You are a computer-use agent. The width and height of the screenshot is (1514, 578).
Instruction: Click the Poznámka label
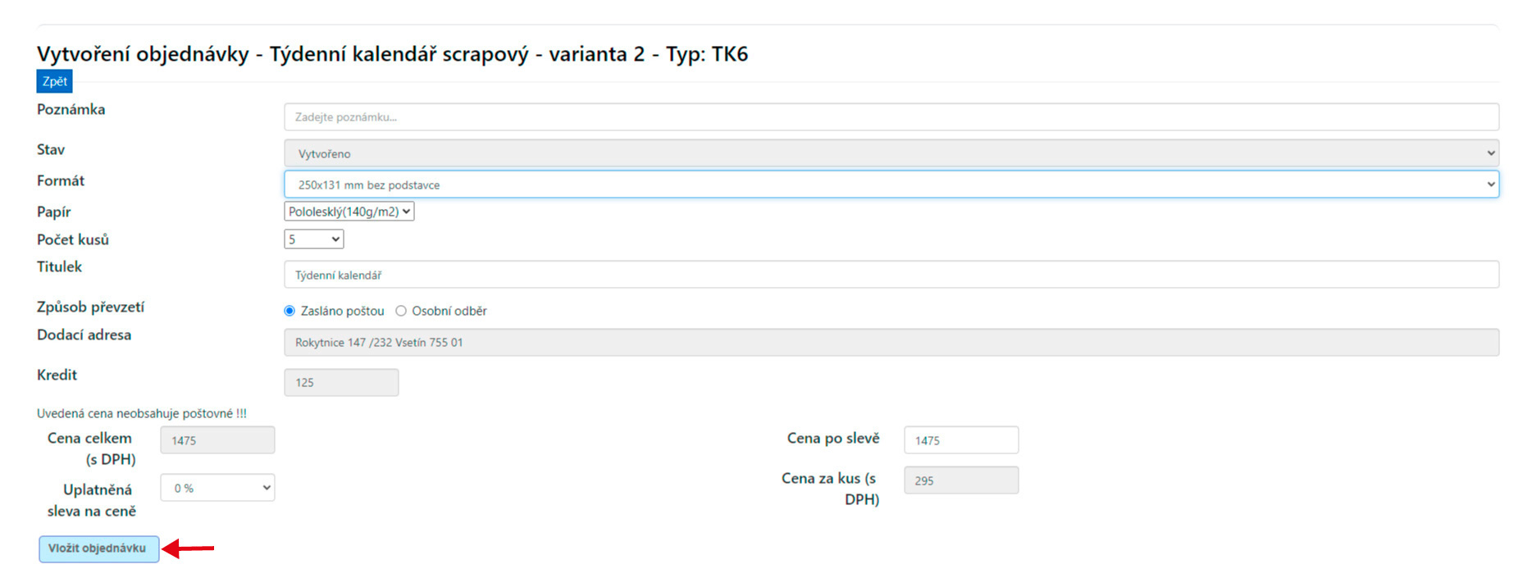click(x=71, y=109)
